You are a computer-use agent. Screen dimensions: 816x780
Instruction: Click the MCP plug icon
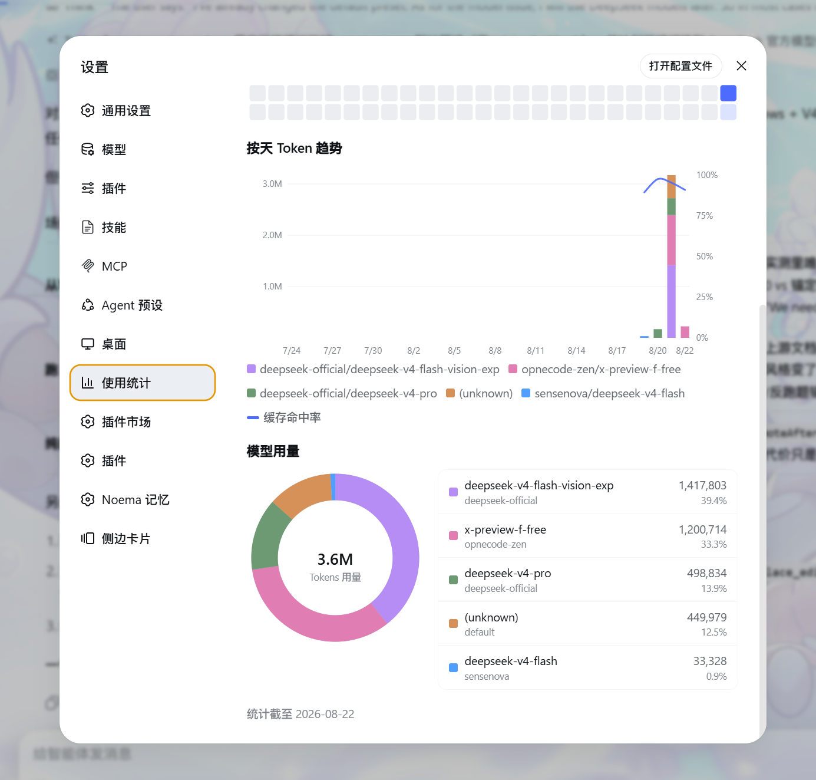88,266
